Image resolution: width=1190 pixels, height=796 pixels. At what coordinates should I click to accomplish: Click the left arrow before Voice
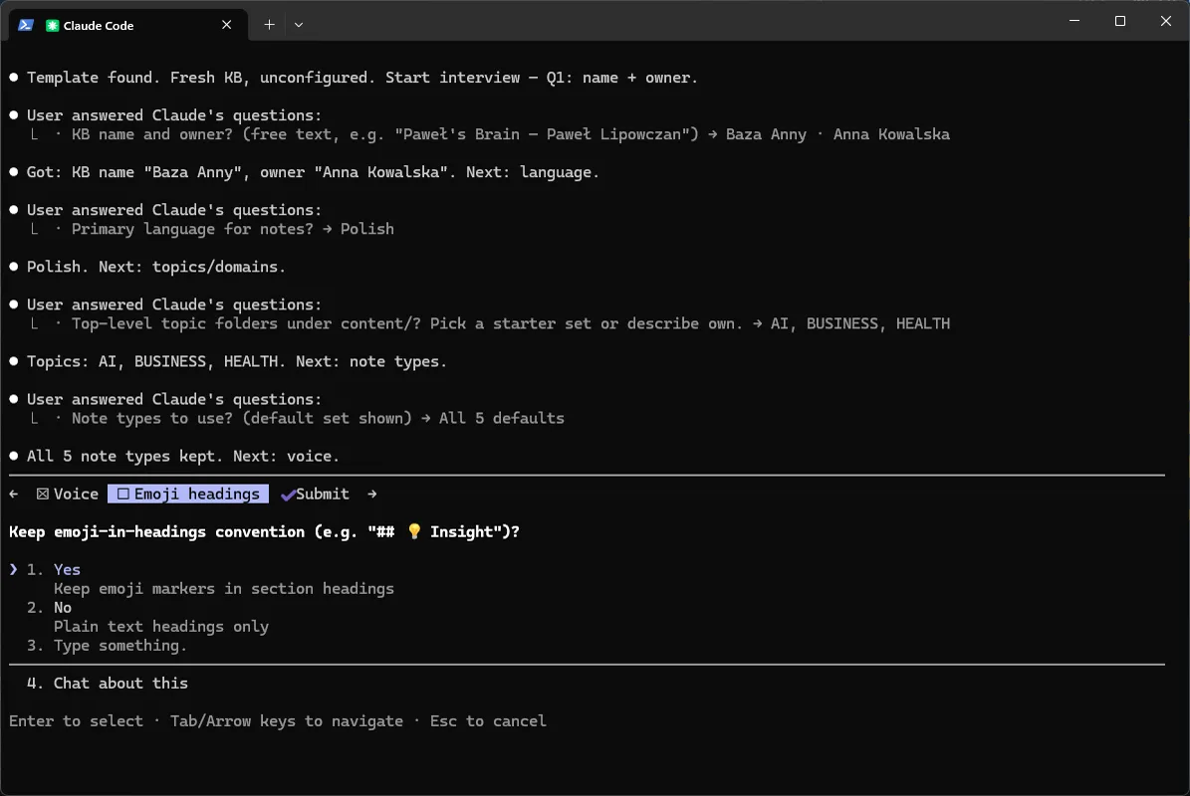coord(14,495)
